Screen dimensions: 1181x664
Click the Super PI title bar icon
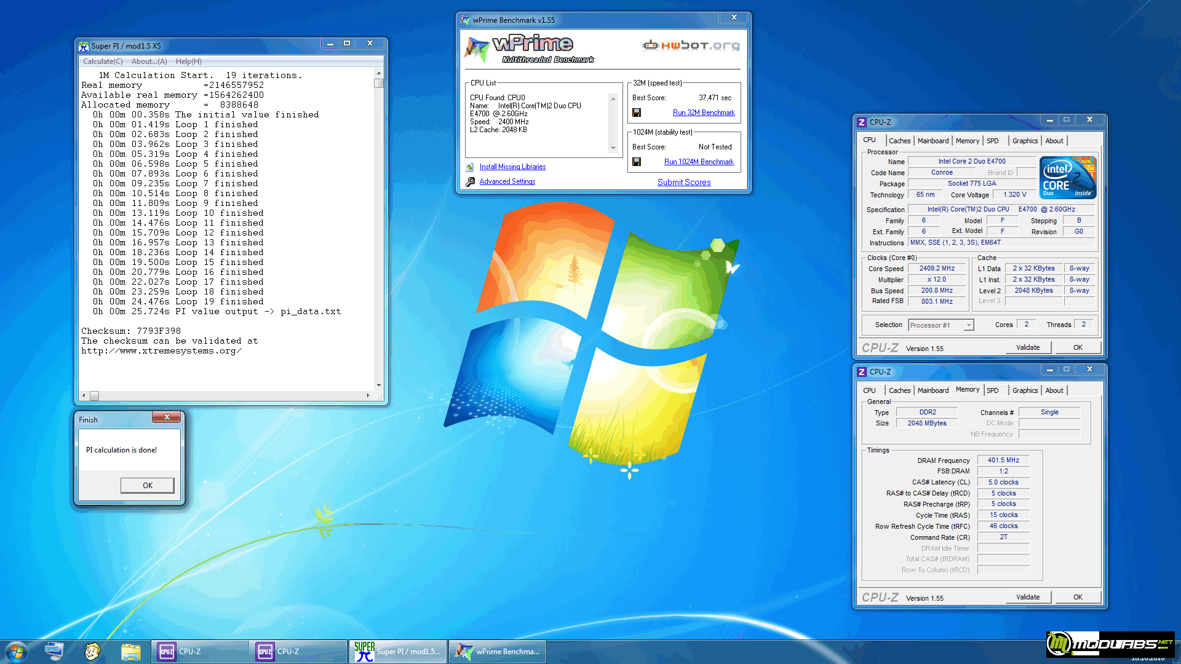click(x=84, y=45)
